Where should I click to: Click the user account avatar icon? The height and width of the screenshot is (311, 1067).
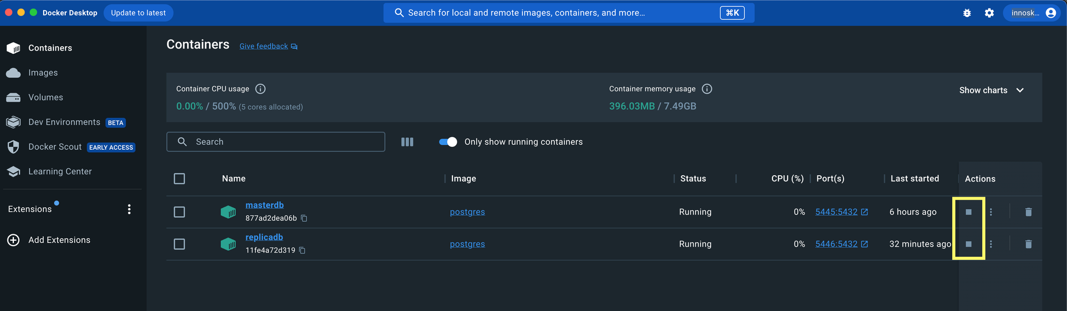click(1050, 13)
